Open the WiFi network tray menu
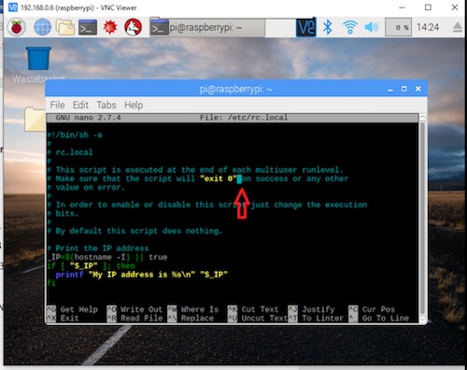 coord(350,27)
